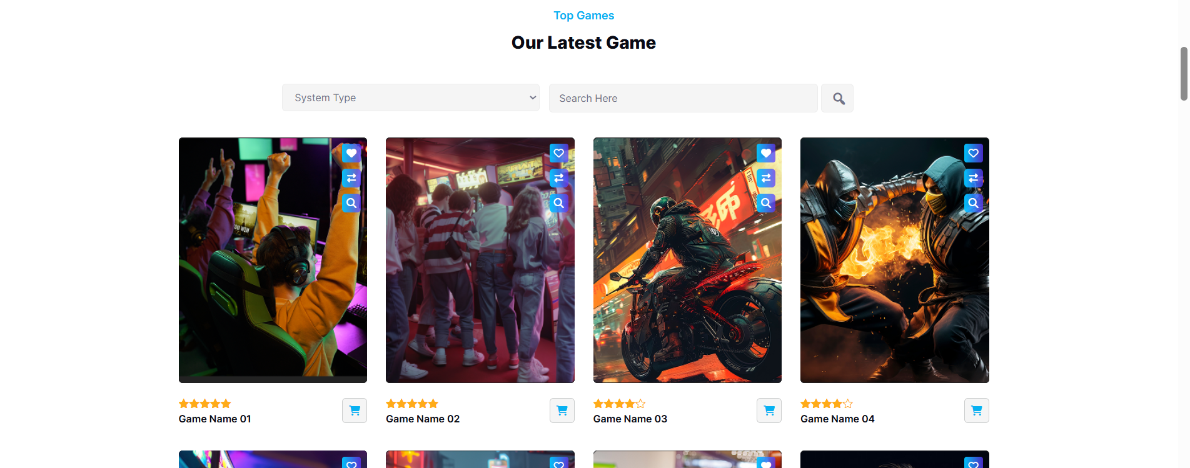The height and width of the screenshot is (468, 1190).
Task: Add Game Name 01 to cart
Action: pyautogui.click(x=355, y=411)
